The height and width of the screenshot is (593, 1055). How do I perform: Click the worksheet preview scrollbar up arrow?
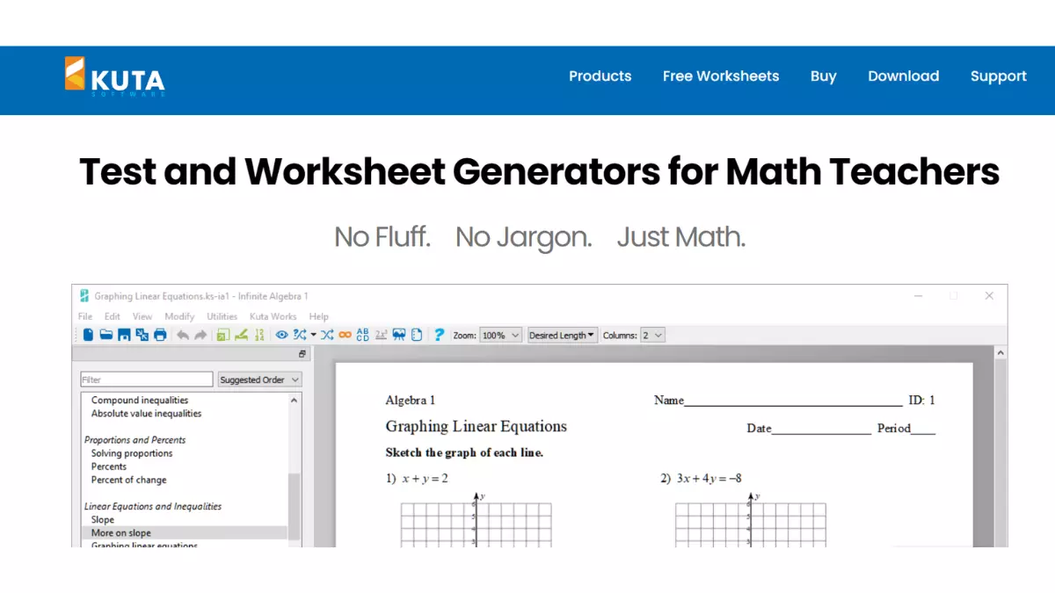click(x=1000, y=353)
